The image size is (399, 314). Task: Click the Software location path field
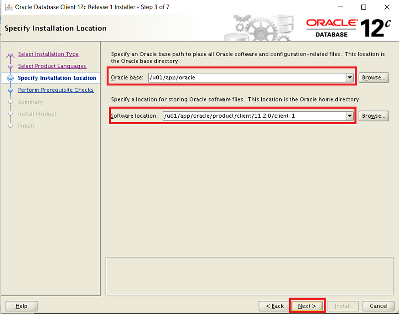click(254, 116)
